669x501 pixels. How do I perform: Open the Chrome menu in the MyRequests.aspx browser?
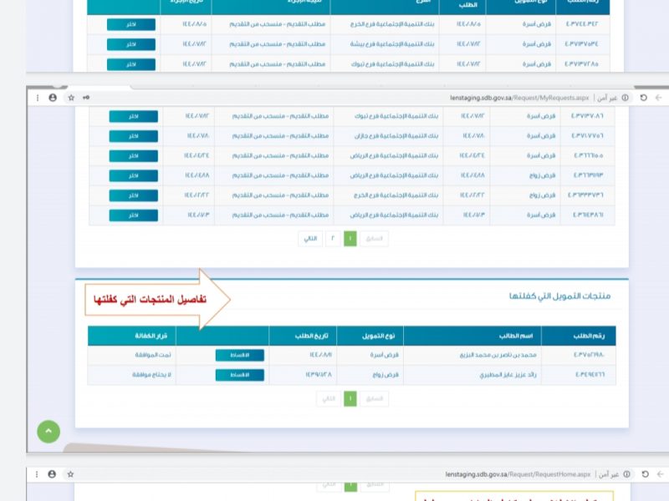click(x=38, y=98)
